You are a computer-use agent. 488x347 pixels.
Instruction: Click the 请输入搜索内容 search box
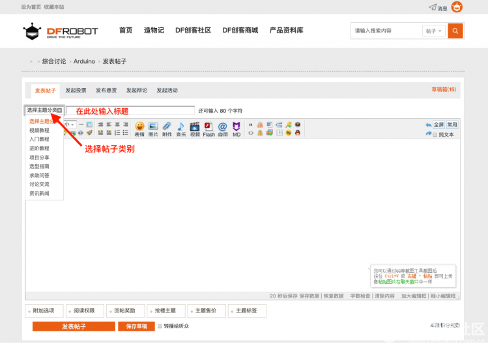point(386,31)
